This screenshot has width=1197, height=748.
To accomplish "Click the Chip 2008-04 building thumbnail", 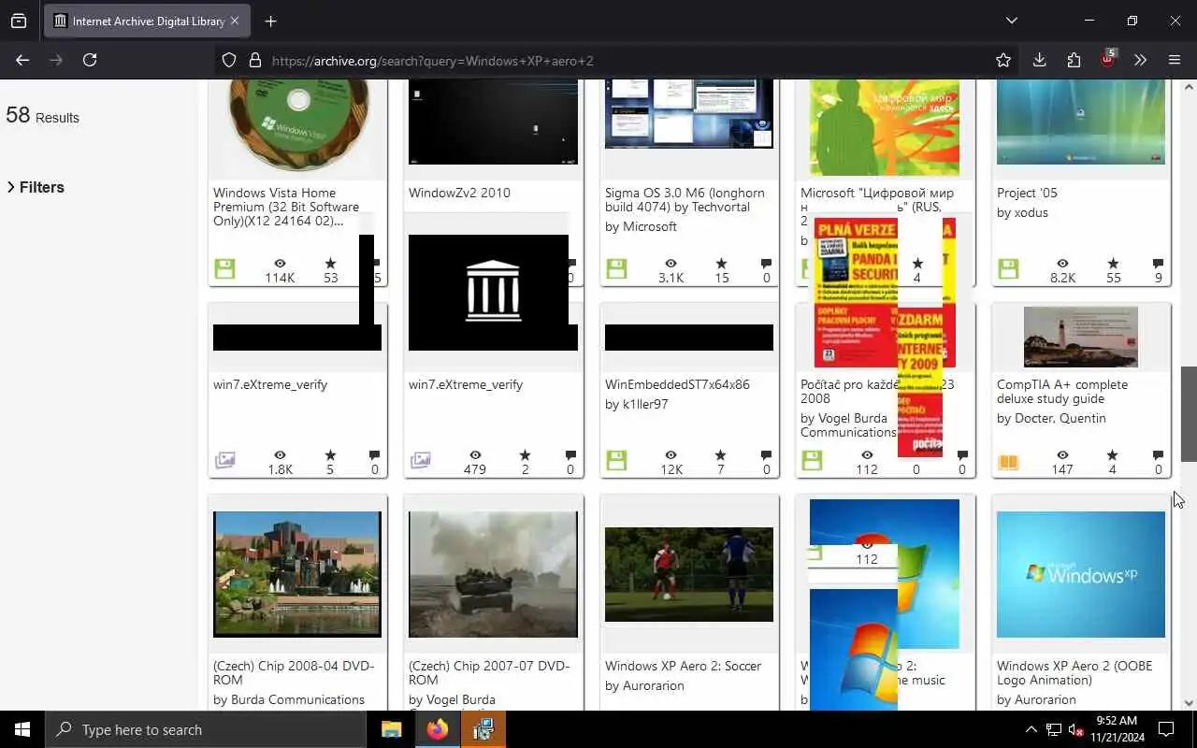I will [x=297, y=574].
